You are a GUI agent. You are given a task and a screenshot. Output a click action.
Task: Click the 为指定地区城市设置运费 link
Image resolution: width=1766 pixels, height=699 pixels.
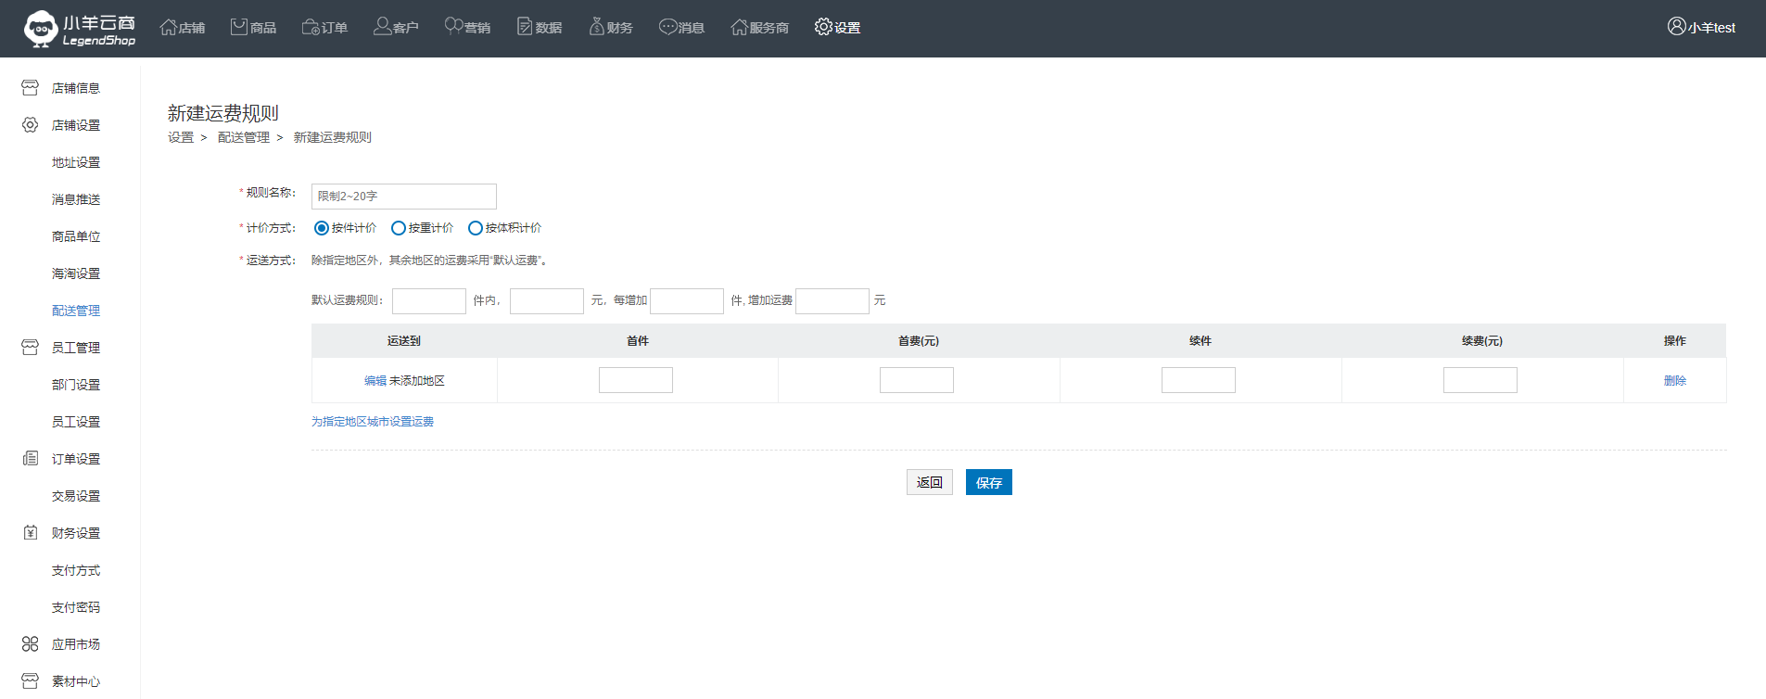pyautogui.click(x=373, y=422)
